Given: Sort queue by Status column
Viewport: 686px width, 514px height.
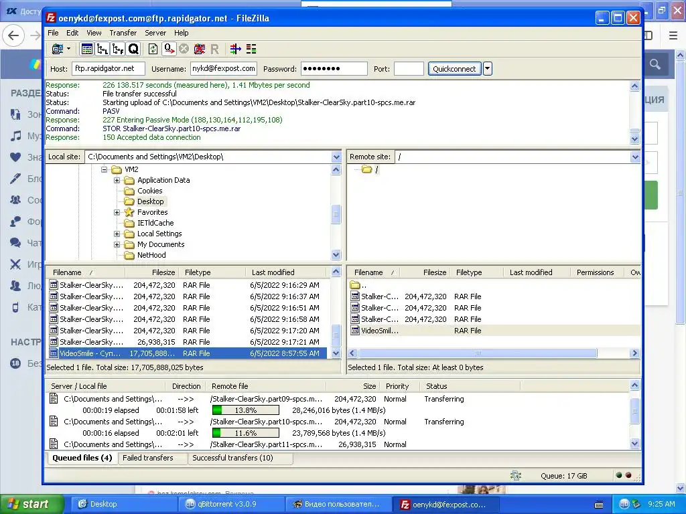Looking at the screenshot, I should [468, 386].
